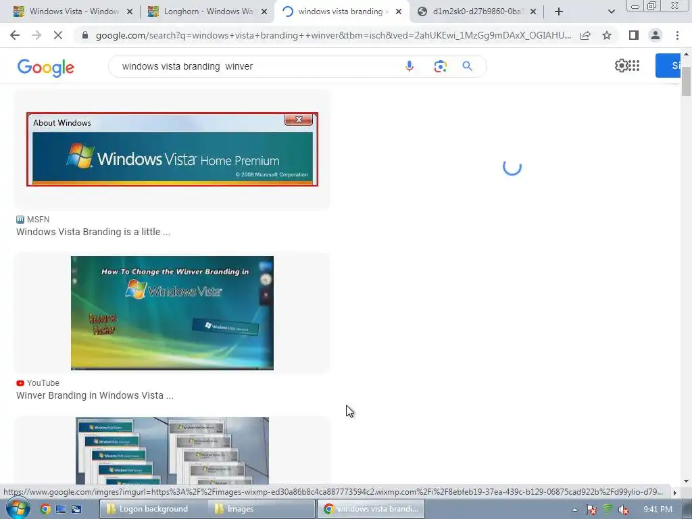Select the Chrome taskbar button
This screenshot has width=692, height=519.
[x=371, y=509]
